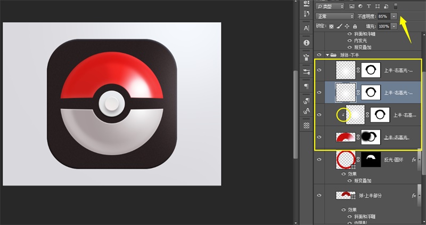Hide the 球体-下半 layer group
The width and height of the screenshot is (426, 225).
(x=319, y=54)
